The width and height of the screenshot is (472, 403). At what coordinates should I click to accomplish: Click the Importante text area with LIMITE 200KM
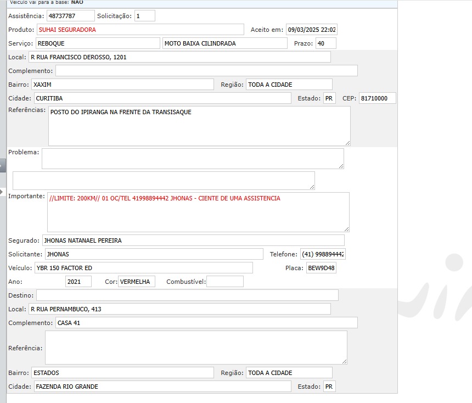coord(198,212)
